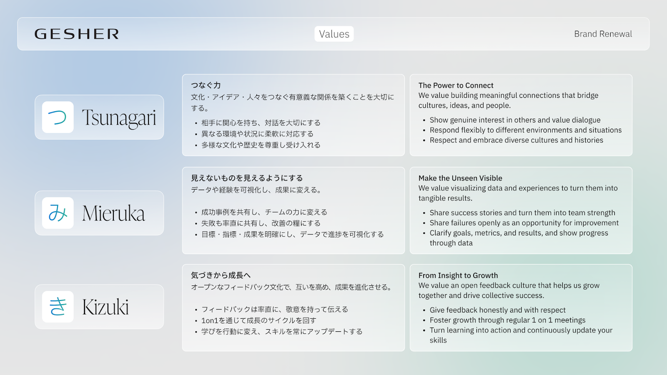Click bullet "成功事例を共有し、チームの力に変える"
This screenshot has width=667, height=375.
coord(264,212)
